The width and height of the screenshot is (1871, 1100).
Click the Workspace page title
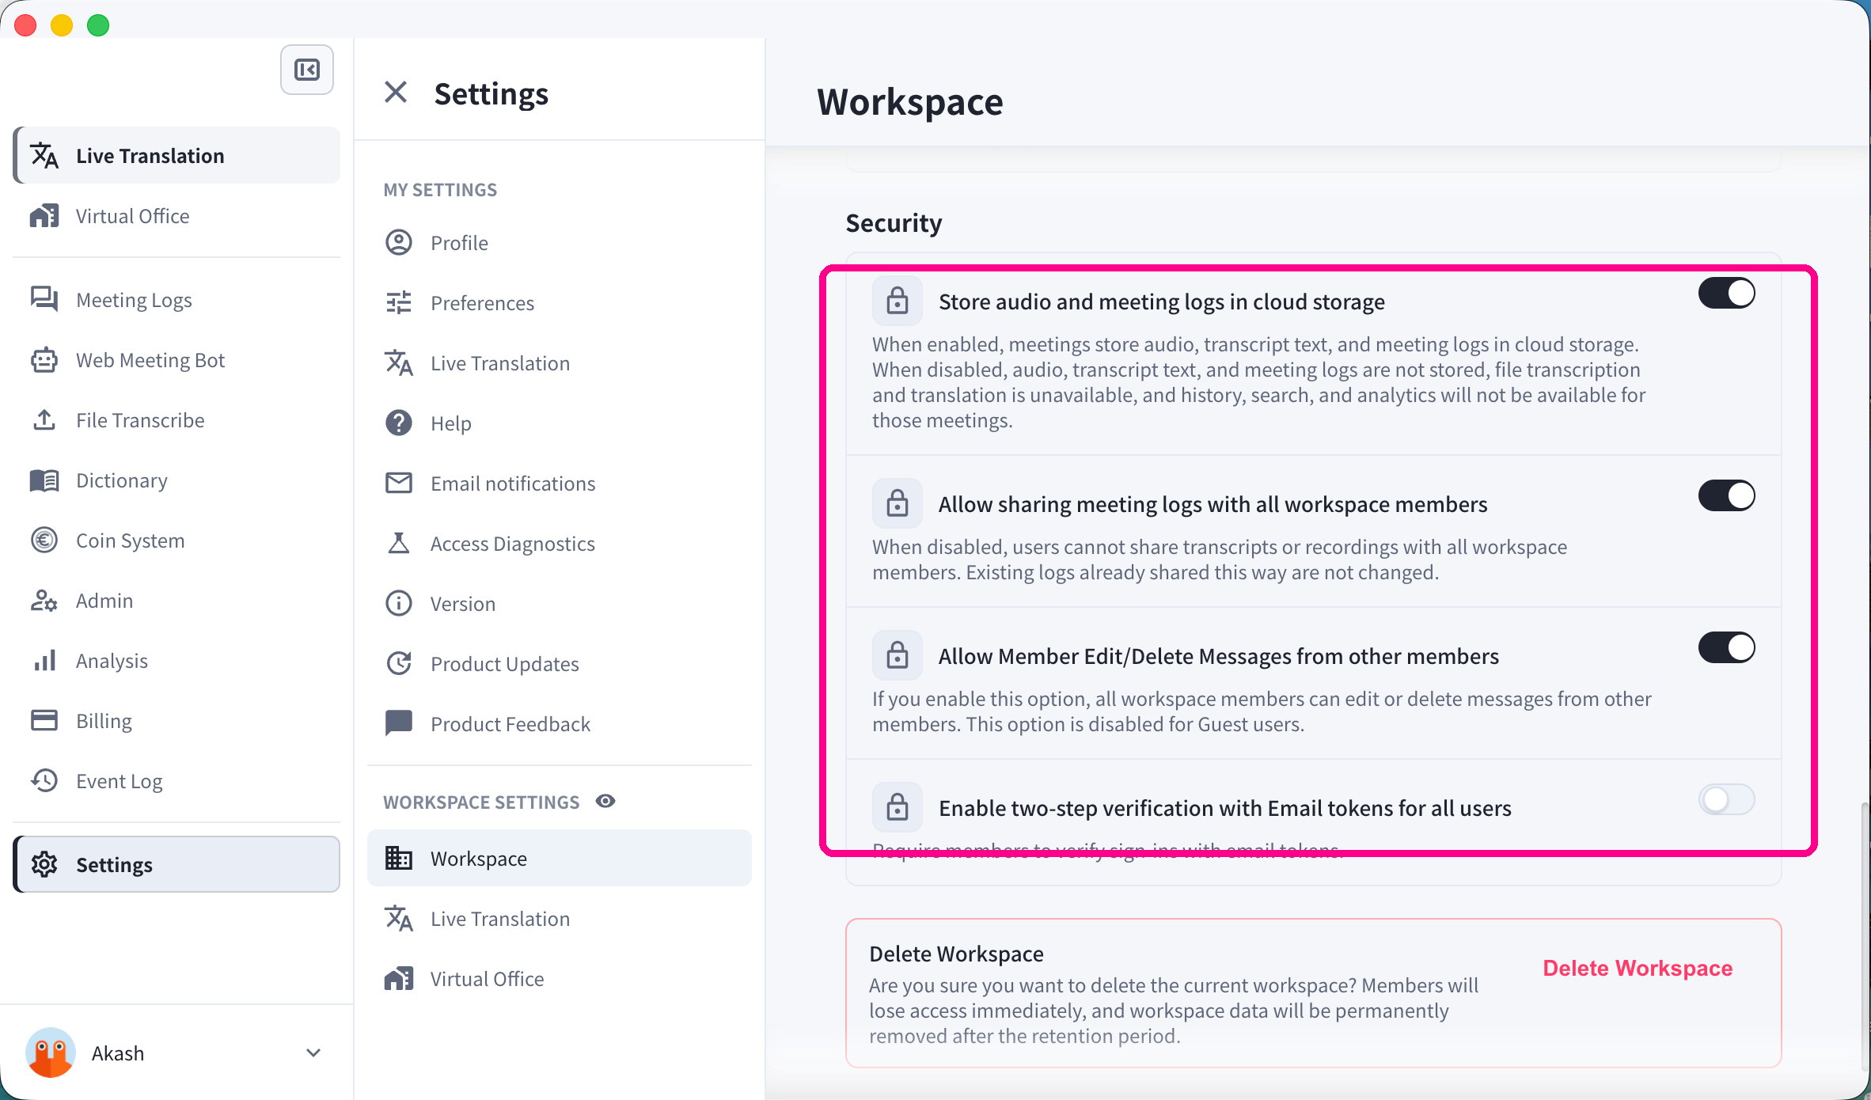pos(910,102)
